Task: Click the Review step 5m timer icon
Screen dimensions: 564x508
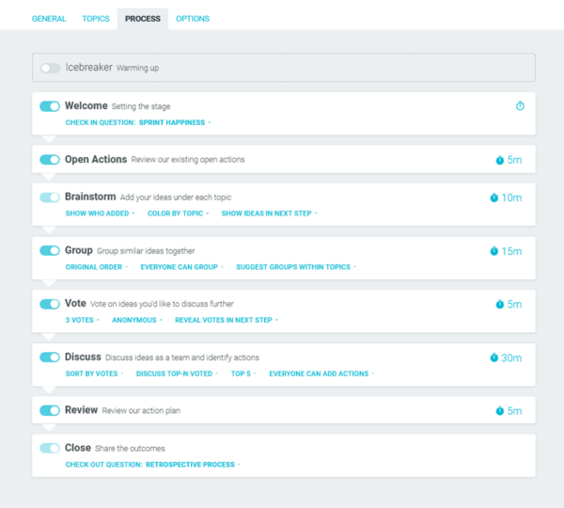Action: 500,410
